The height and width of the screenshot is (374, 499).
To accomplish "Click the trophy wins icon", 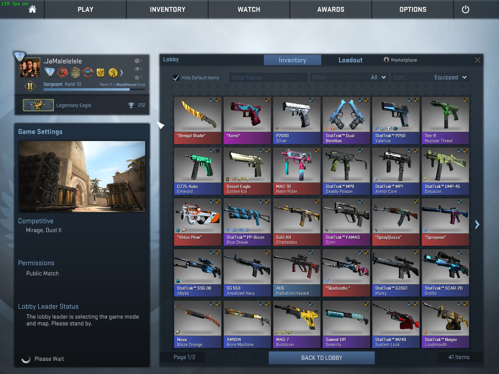I will point(131,105).
